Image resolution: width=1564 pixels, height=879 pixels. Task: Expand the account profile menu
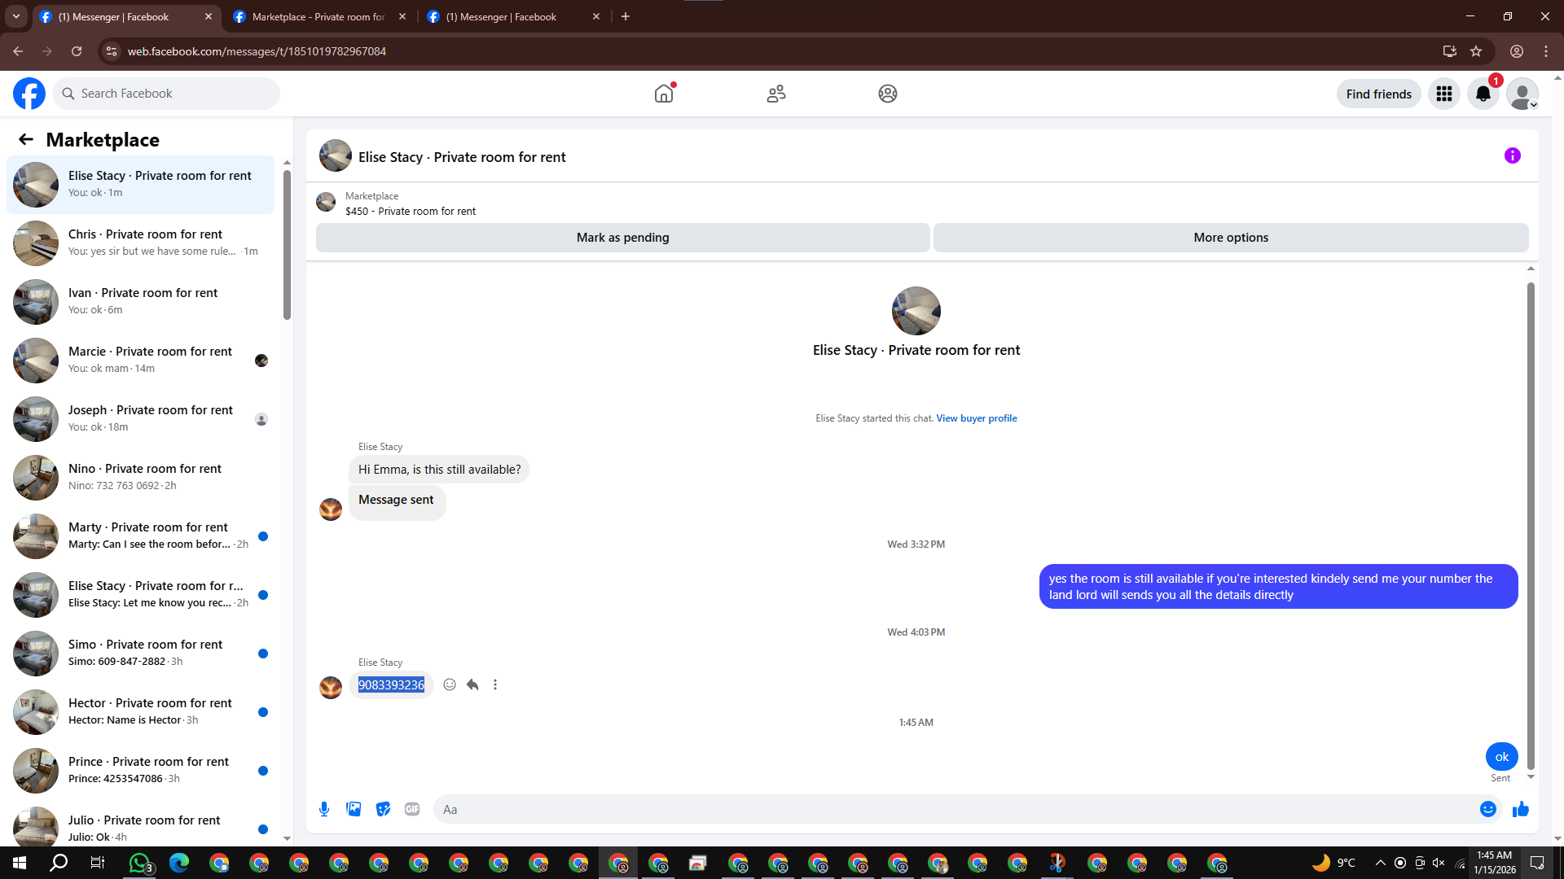coord(1522,94)
